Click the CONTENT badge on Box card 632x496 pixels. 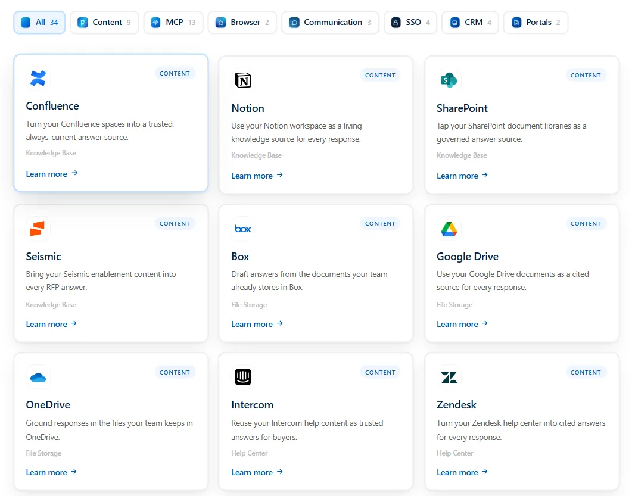[380, 224]
